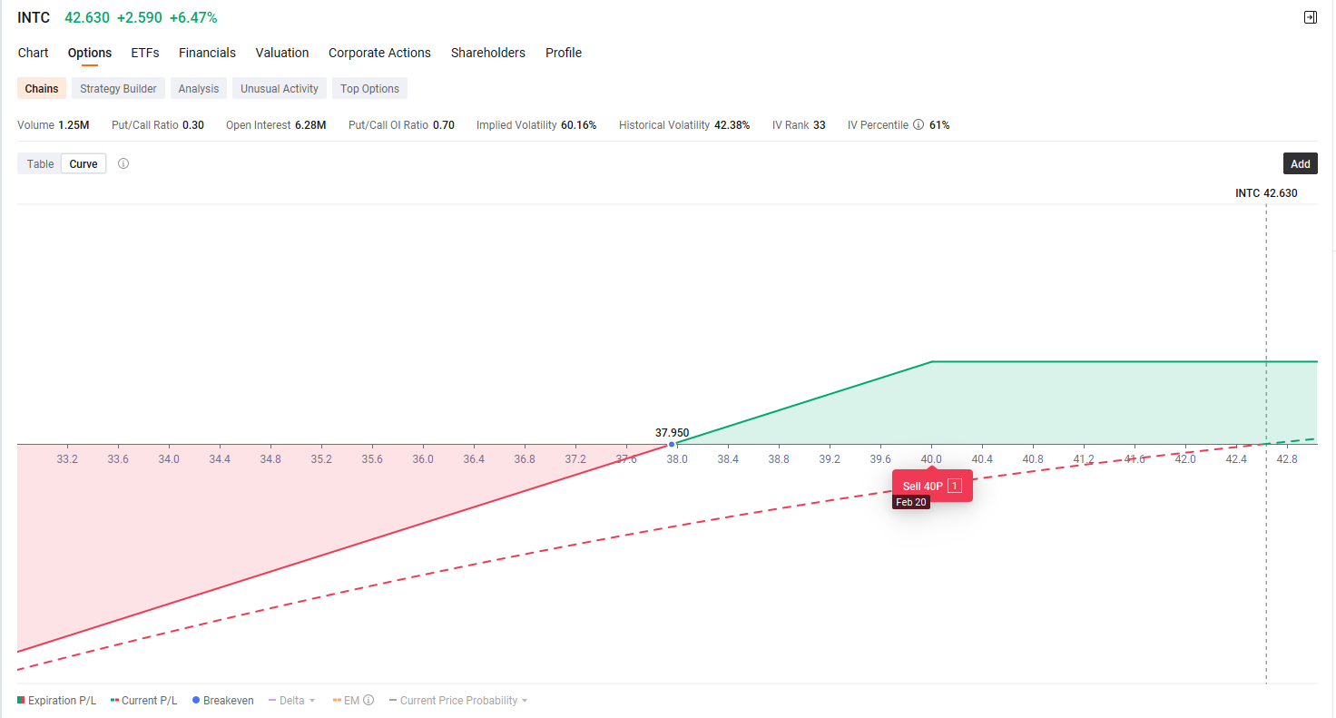Image resolution: width=1336 pixels, height=718 pixels.
Task: Show Unusual Activity sub-tab
Action: tap(280, 88)
